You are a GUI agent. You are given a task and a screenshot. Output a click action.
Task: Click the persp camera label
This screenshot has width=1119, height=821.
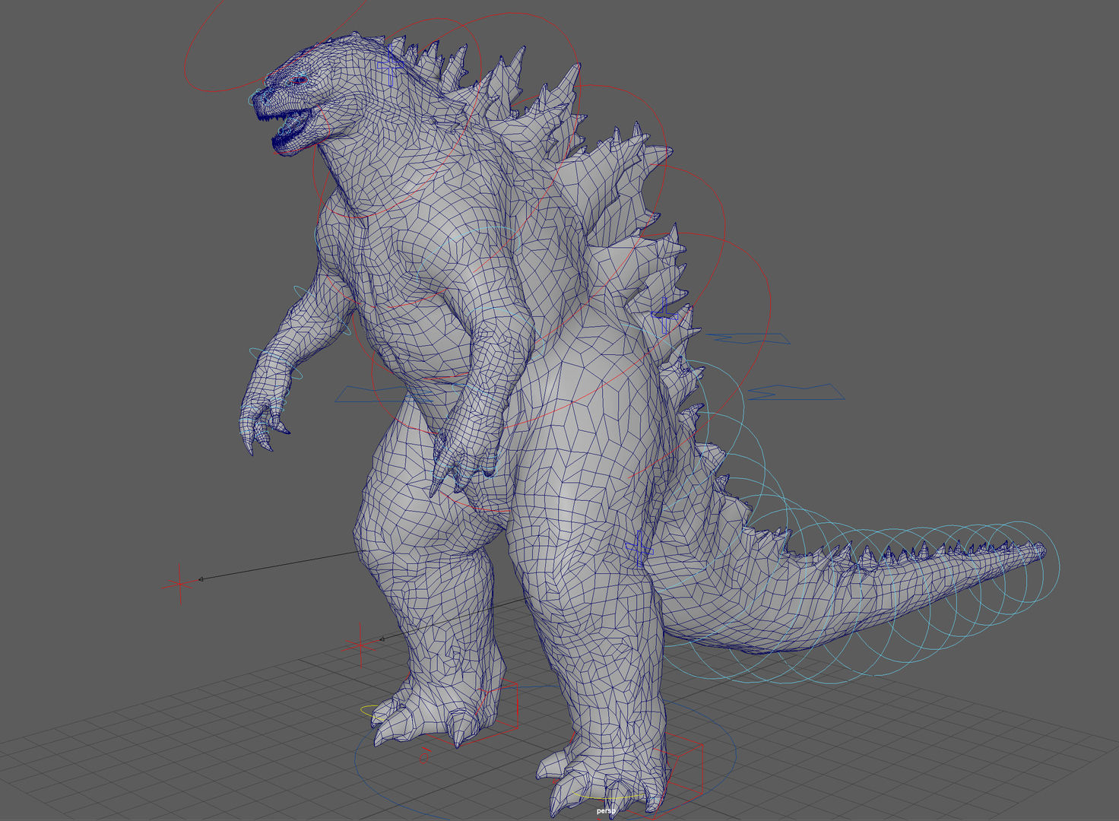(x=606, y=810)
